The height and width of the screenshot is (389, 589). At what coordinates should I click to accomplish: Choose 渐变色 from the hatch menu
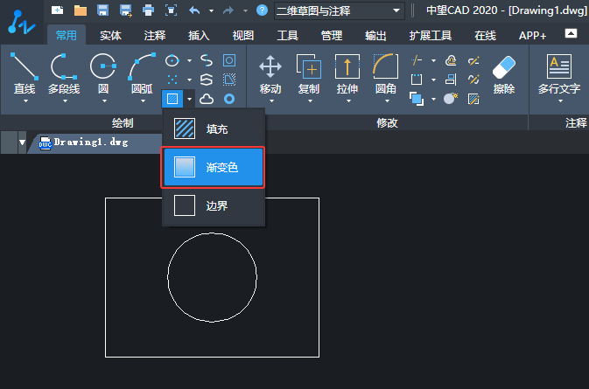214,167
